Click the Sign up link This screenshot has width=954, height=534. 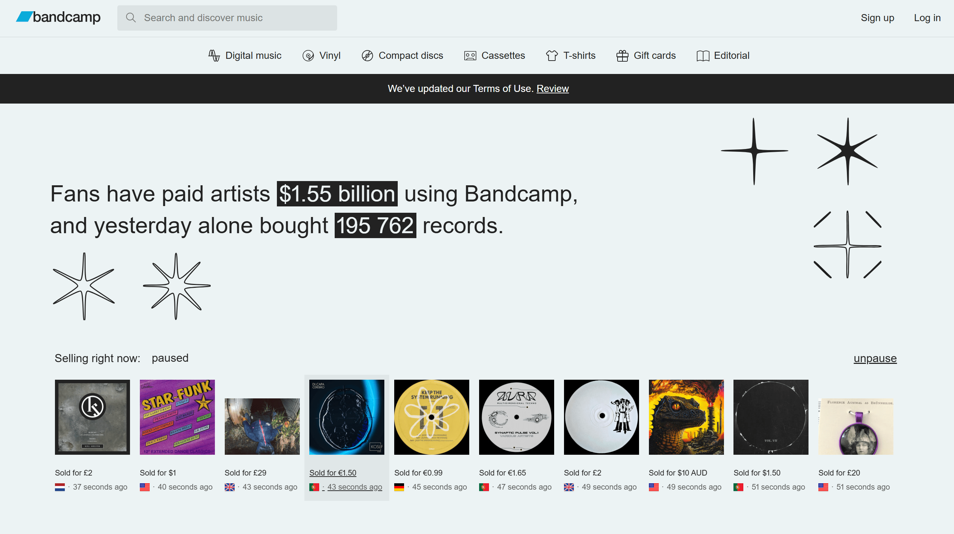tap(877, 18)
